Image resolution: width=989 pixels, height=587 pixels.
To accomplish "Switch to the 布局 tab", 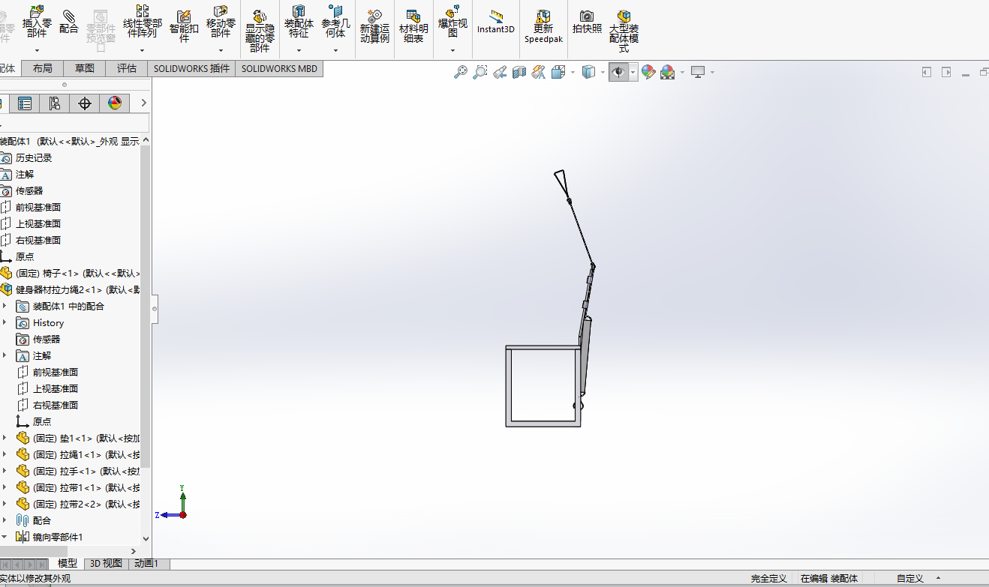I will [43, 68].
